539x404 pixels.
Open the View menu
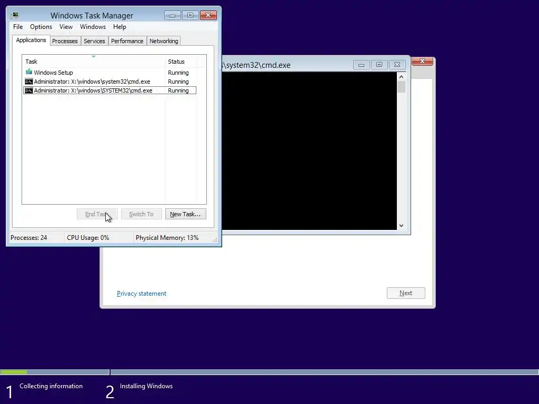pos(66,27)
